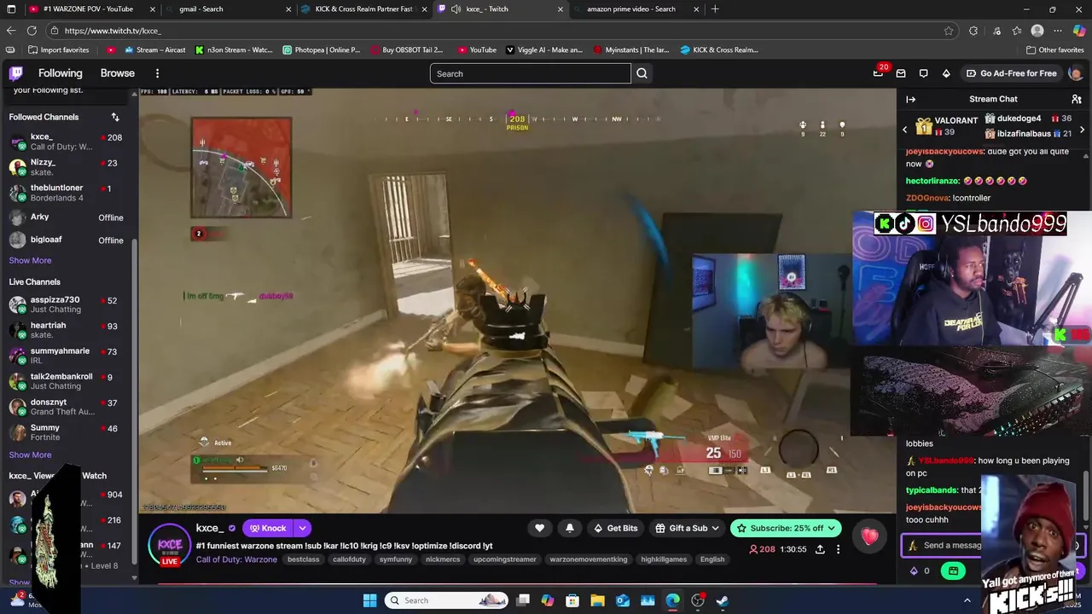1092x614 pixels.
Task: Collapse the Stream Chat panel
Action: tap(910, 99)
